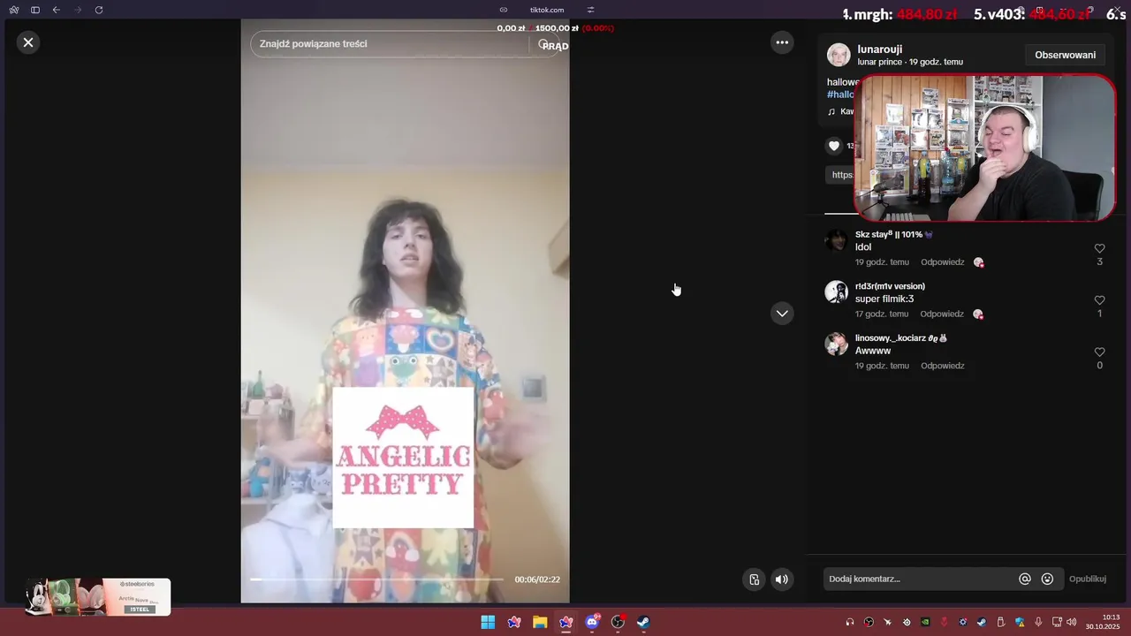Open Skz stay commenter's avatar

[837, 241]
